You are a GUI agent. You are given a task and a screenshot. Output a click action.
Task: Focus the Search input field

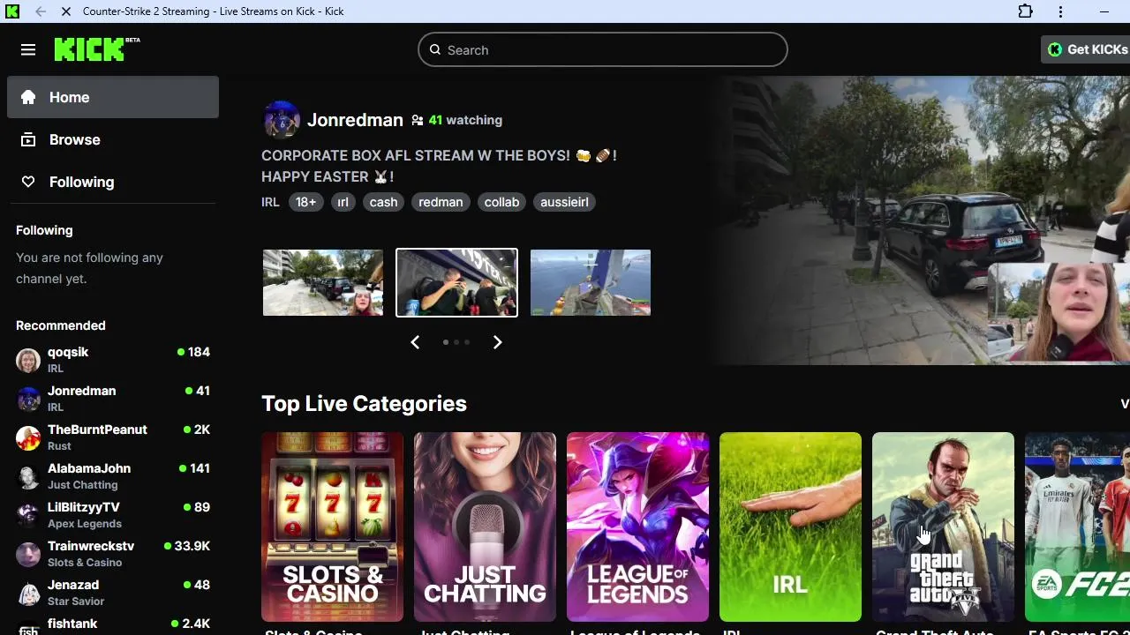603,50
